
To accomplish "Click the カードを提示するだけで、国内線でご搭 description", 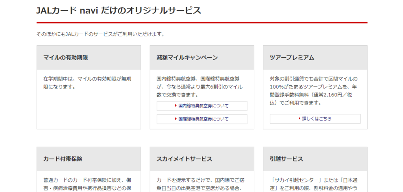I will [200, 185].
